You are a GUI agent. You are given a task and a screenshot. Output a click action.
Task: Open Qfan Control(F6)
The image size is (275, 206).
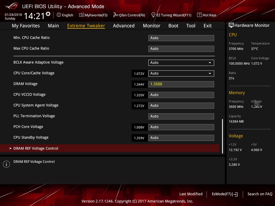[x=129, y=15]
